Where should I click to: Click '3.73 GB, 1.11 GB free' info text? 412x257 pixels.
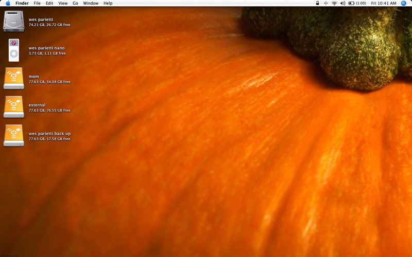(47, 53)
